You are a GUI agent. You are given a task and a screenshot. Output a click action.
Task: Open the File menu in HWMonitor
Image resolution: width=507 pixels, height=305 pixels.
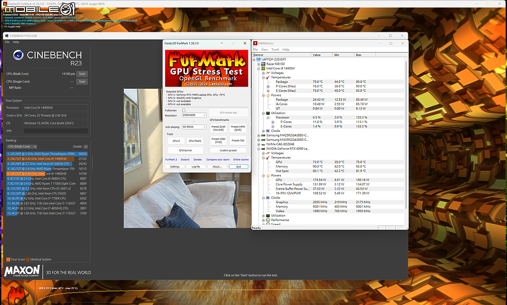pyautogui.click(x=255, y=50)
